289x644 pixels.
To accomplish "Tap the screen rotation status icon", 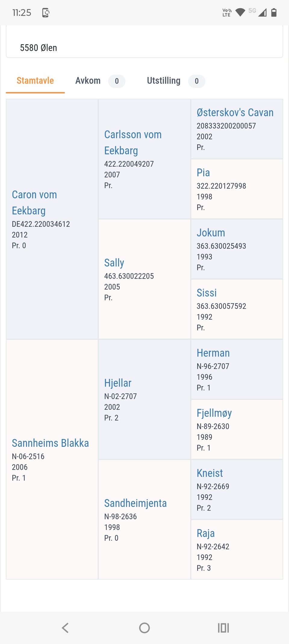I will tap(46, 13).
